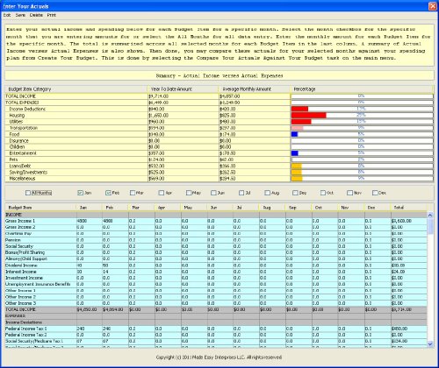Viewport: 439px width, 368px height.
Task: Close the Enter Your Actuals window
Action: [432, 6]
